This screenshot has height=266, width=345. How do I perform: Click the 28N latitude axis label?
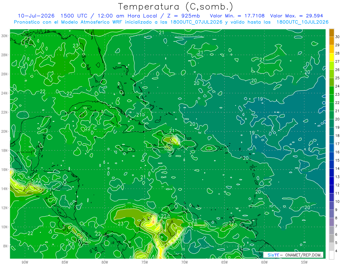[x=4, y=55]
